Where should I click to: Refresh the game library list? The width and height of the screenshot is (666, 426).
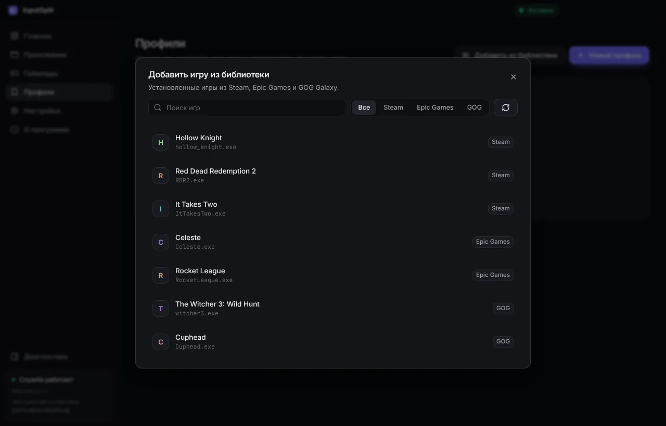[505, 108]
